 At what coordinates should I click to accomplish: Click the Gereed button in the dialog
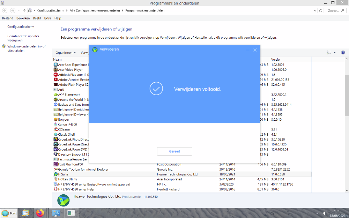pos(174,151)
